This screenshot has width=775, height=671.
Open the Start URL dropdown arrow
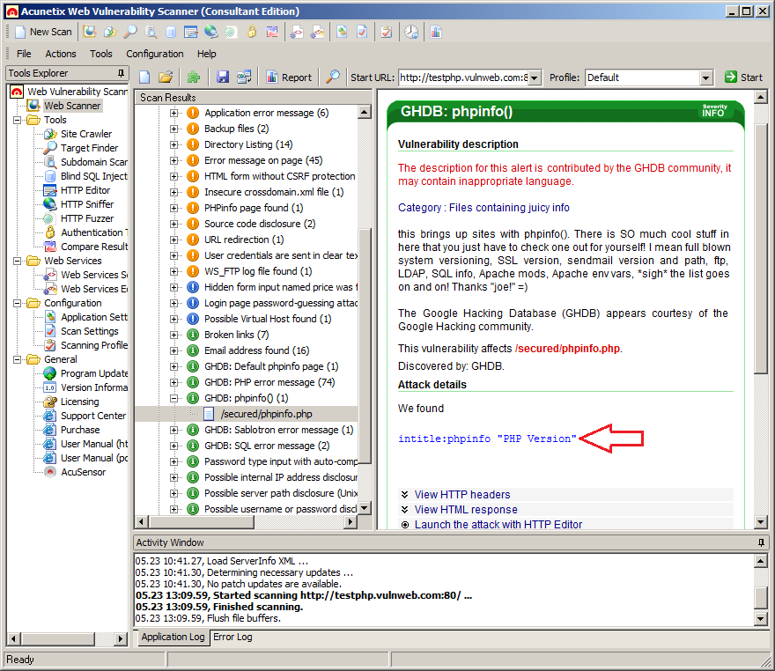click(535, 77)
